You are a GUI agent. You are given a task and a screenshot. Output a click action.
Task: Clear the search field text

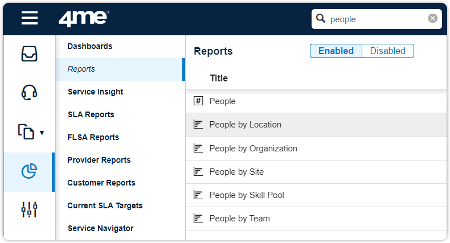(x=432, y=18)
